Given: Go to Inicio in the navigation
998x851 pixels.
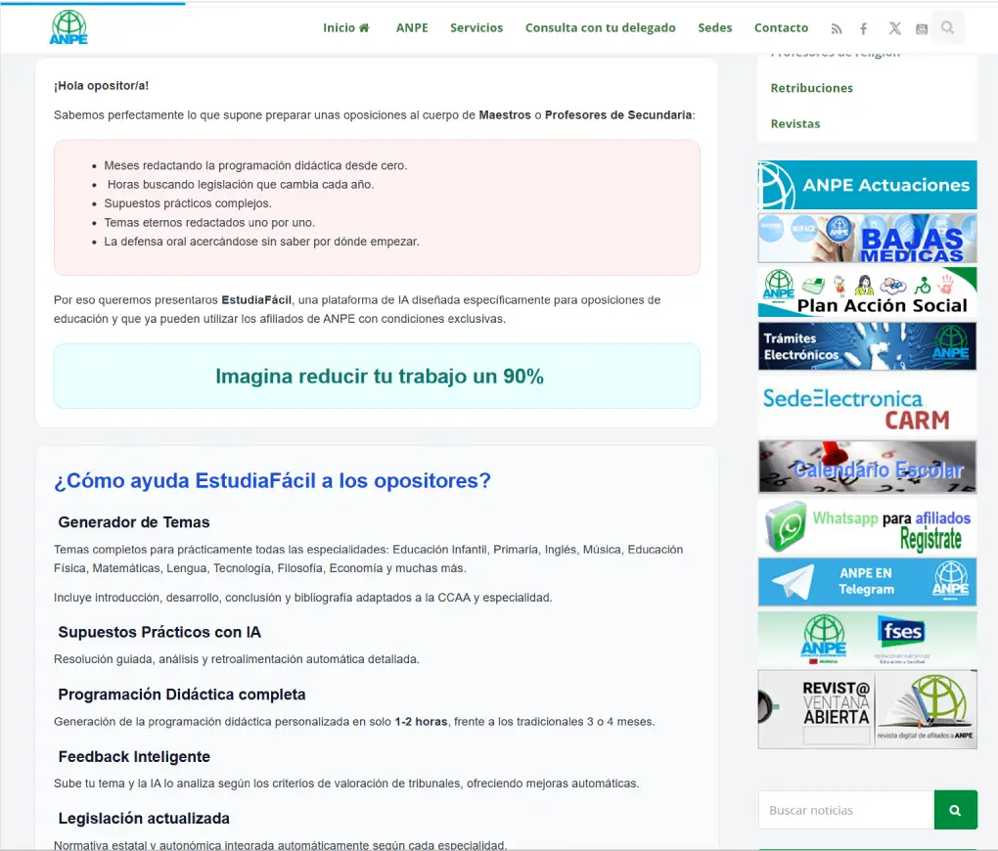Looking at the screenshot, I should (x=346, y=28).
